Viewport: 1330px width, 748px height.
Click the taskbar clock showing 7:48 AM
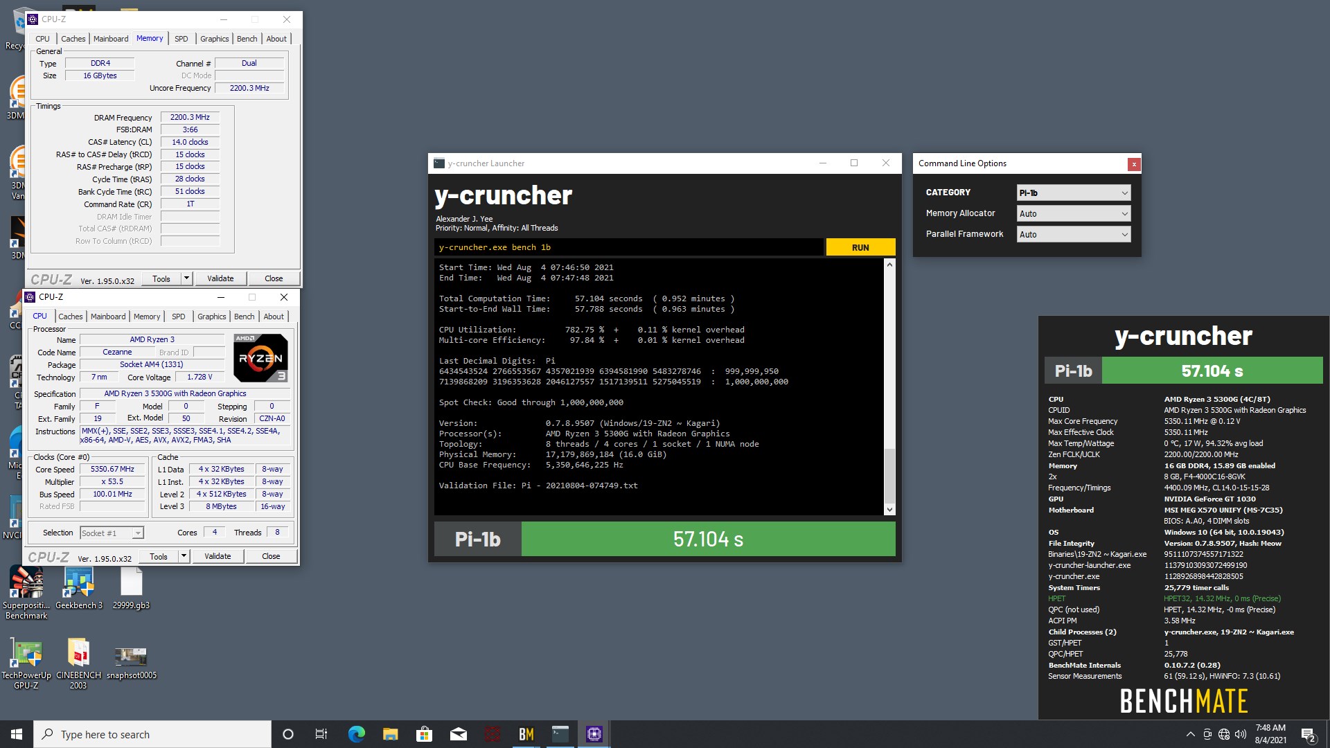pyautogui.click(x=1270, y=734)
